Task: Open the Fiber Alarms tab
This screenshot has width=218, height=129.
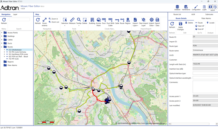Action: point(206,18)
